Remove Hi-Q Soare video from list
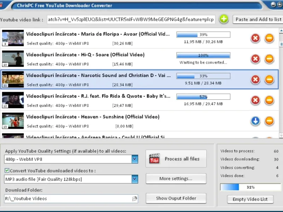This screenshot has height=212, width=283. 269,59
